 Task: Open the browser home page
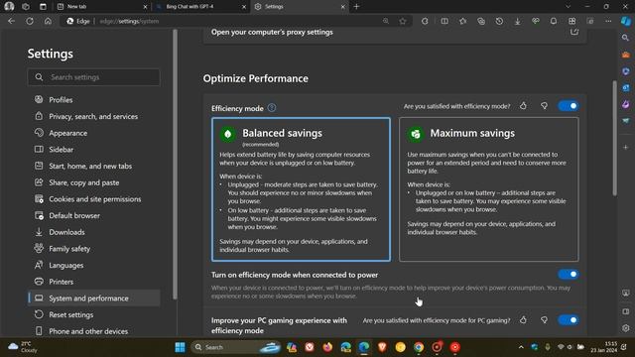48,21
